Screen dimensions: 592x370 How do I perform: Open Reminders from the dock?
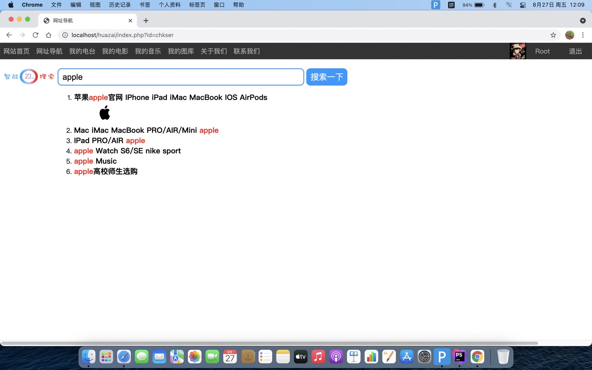click(x=266, y=357)
